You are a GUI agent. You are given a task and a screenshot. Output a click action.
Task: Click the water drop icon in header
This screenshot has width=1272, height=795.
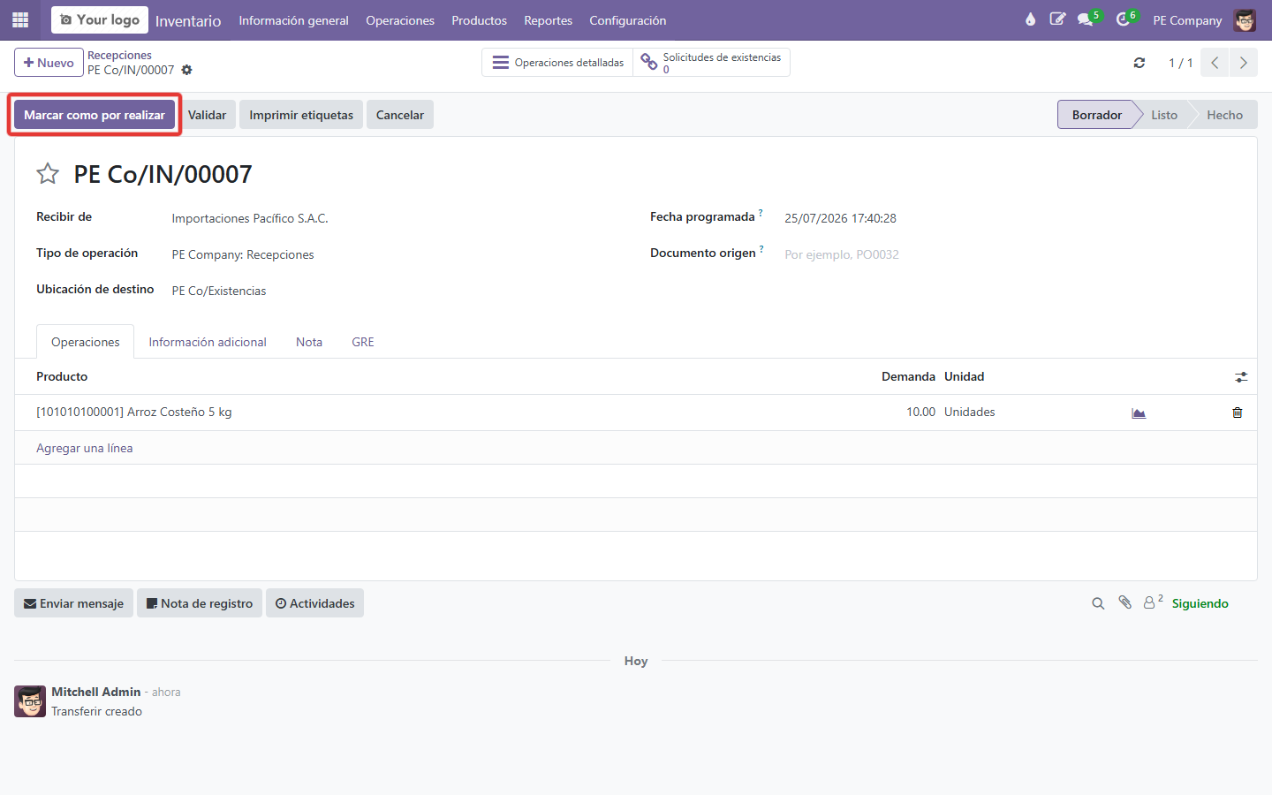pyautogui.click(x=1030, y=19)
